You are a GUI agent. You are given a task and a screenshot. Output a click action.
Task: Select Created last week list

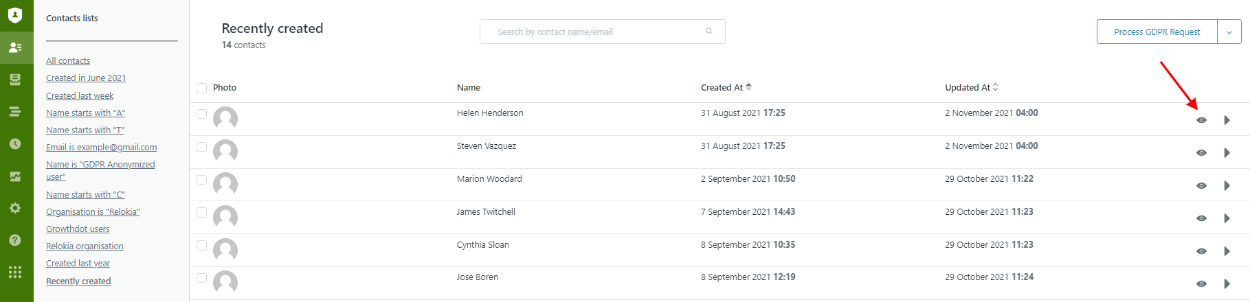(x=80, y=96)
